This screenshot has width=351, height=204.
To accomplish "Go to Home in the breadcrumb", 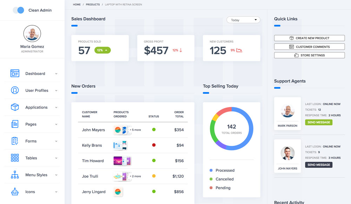I will click(77, 5).
